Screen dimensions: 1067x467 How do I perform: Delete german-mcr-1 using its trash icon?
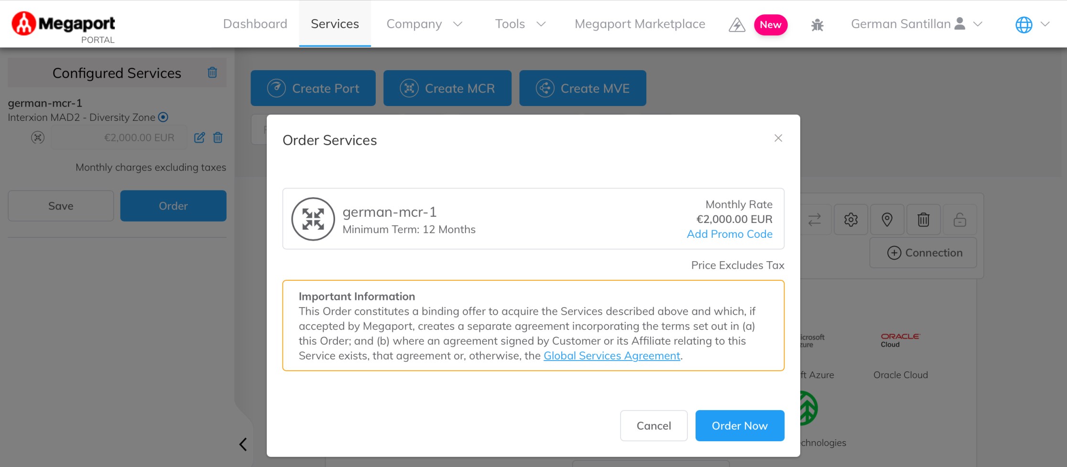[218, 138]
